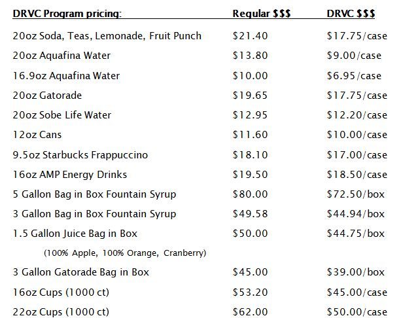Click the $62.00 regular price

[x=251, y=311]
